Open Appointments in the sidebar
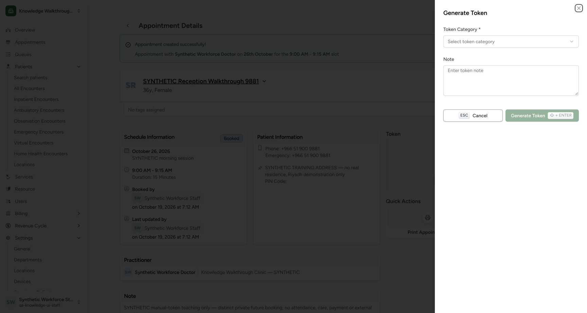The width and height of the screenshot is (587, 313). point(30,42)
